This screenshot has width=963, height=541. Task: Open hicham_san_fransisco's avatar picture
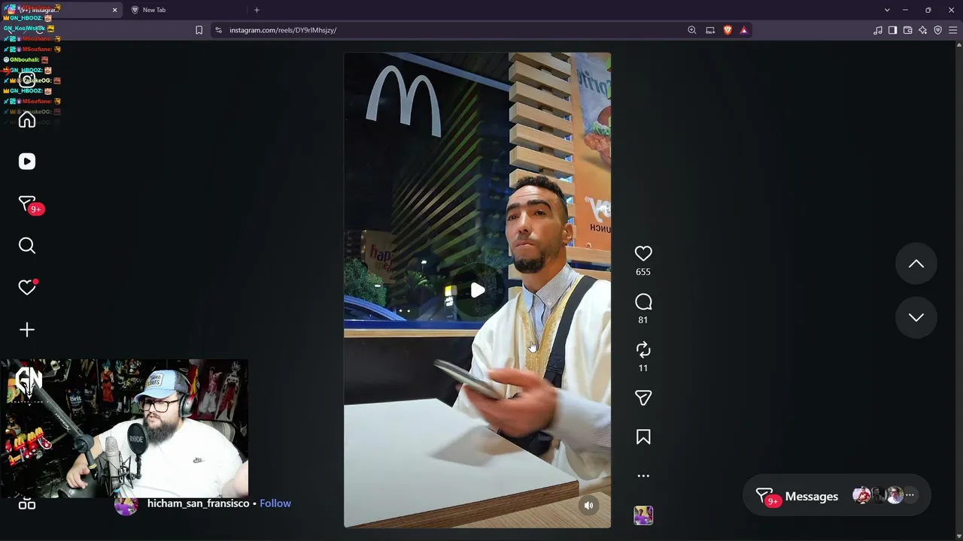click(x=126, y=504)
